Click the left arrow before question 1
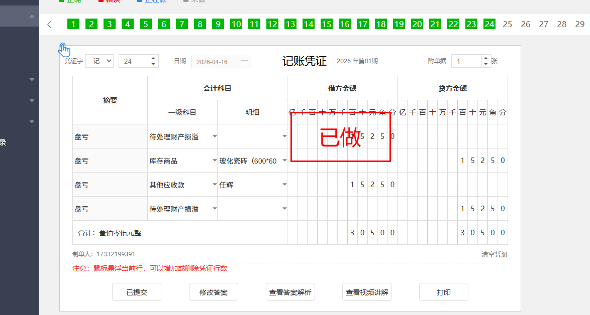The width and height of the screenshot is (590, 315). pyautogui.click(x=49, y=25)
